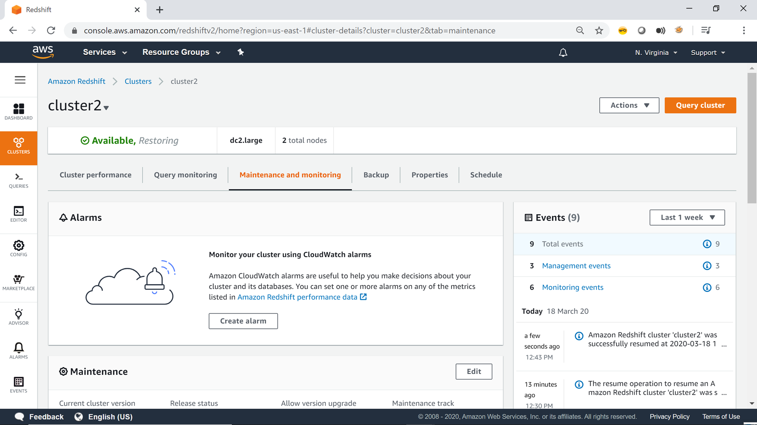Click the AWS notifications bell icon
757x425 pixels.
tap(563, 53)
